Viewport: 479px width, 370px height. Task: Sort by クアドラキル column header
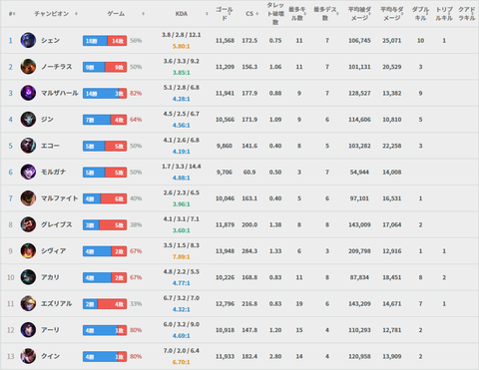pos(467,14)
